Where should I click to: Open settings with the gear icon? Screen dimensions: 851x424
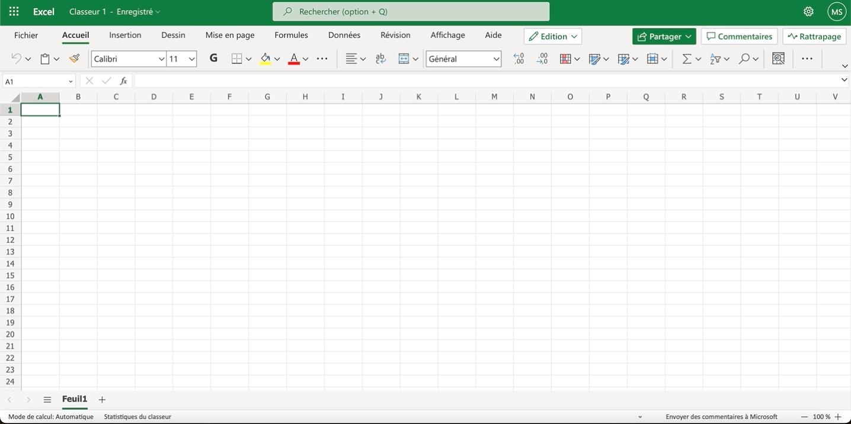(x=808, y=12)
